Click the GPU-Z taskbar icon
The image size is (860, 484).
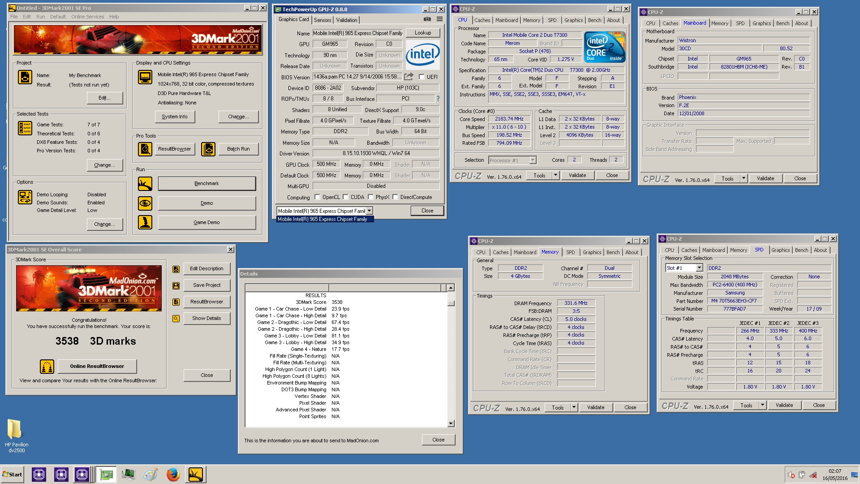coord(106,474)
